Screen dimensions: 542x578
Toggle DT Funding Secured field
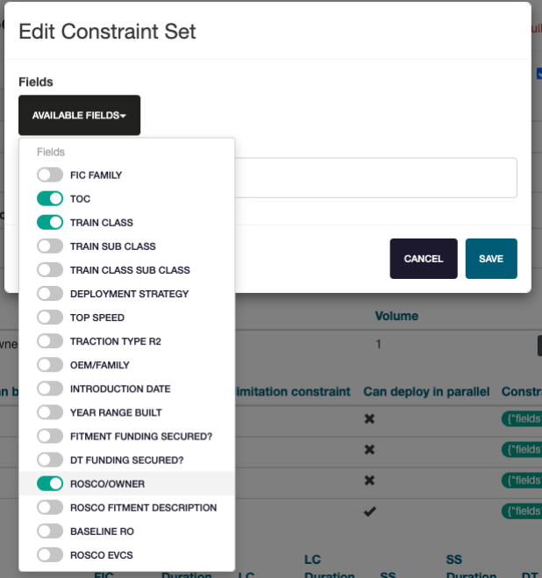(x=50, y=460)
